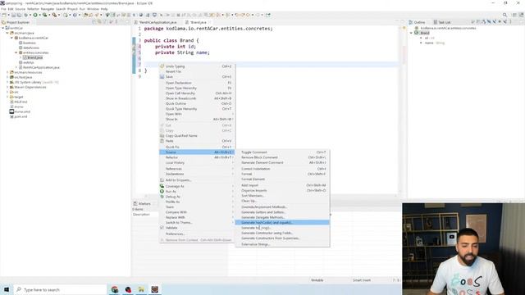Choose Format in Source submenu
The height and width of the screenshot is (295, 525).
tap(282, 174)
